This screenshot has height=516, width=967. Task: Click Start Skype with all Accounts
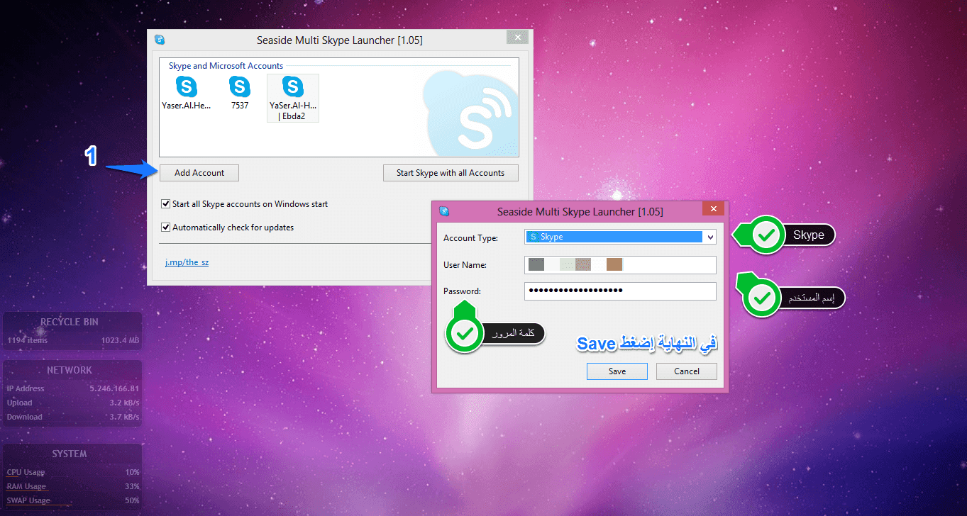point(451,173)
